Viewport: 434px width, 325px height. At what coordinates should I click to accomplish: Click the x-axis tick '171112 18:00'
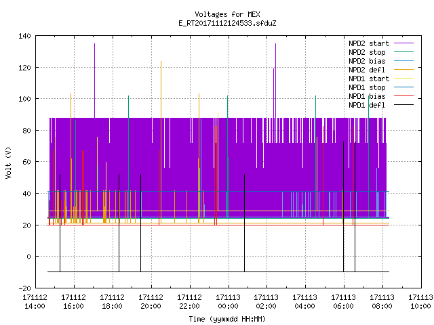coord(112,302)
